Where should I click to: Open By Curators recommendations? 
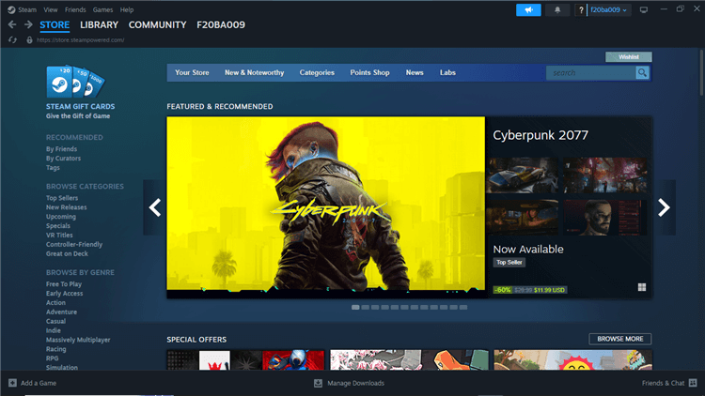click(63, 159)
